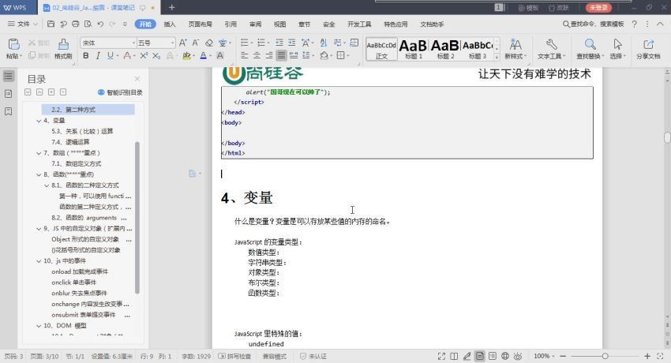Click the decrease indent icon

(x=279, y=43)
